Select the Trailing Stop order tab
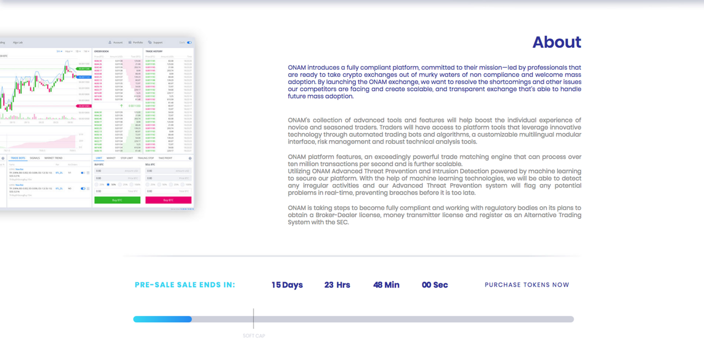The image size is (704, 353). (x=146, y=158)
